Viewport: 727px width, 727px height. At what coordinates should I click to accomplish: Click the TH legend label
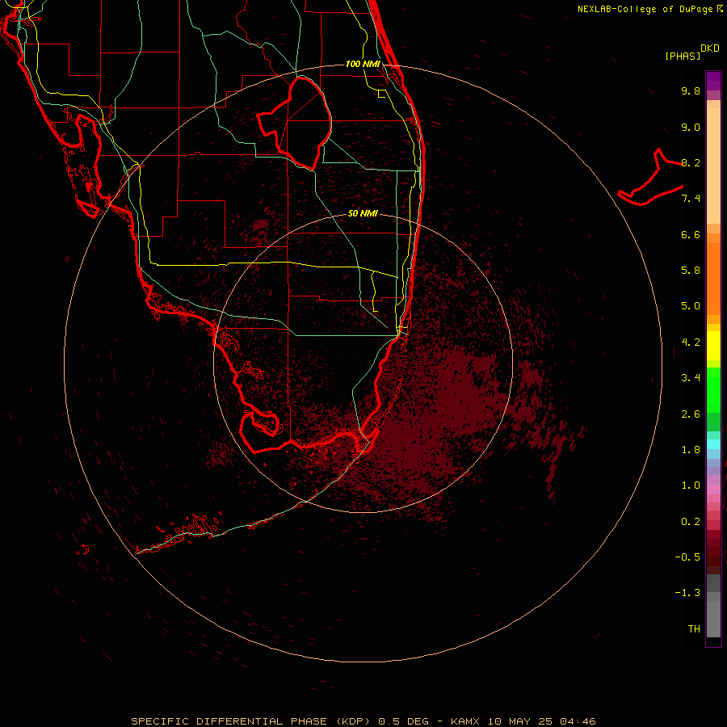[x=694, y=628]
